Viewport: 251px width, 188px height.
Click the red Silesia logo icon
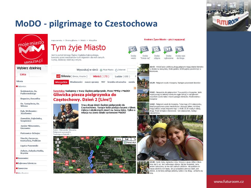point(58,76)
